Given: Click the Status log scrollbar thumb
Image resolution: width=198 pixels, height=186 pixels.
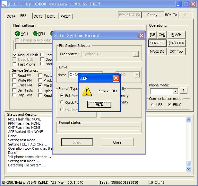Looking at the screenshot, I should tap(188, 164).
